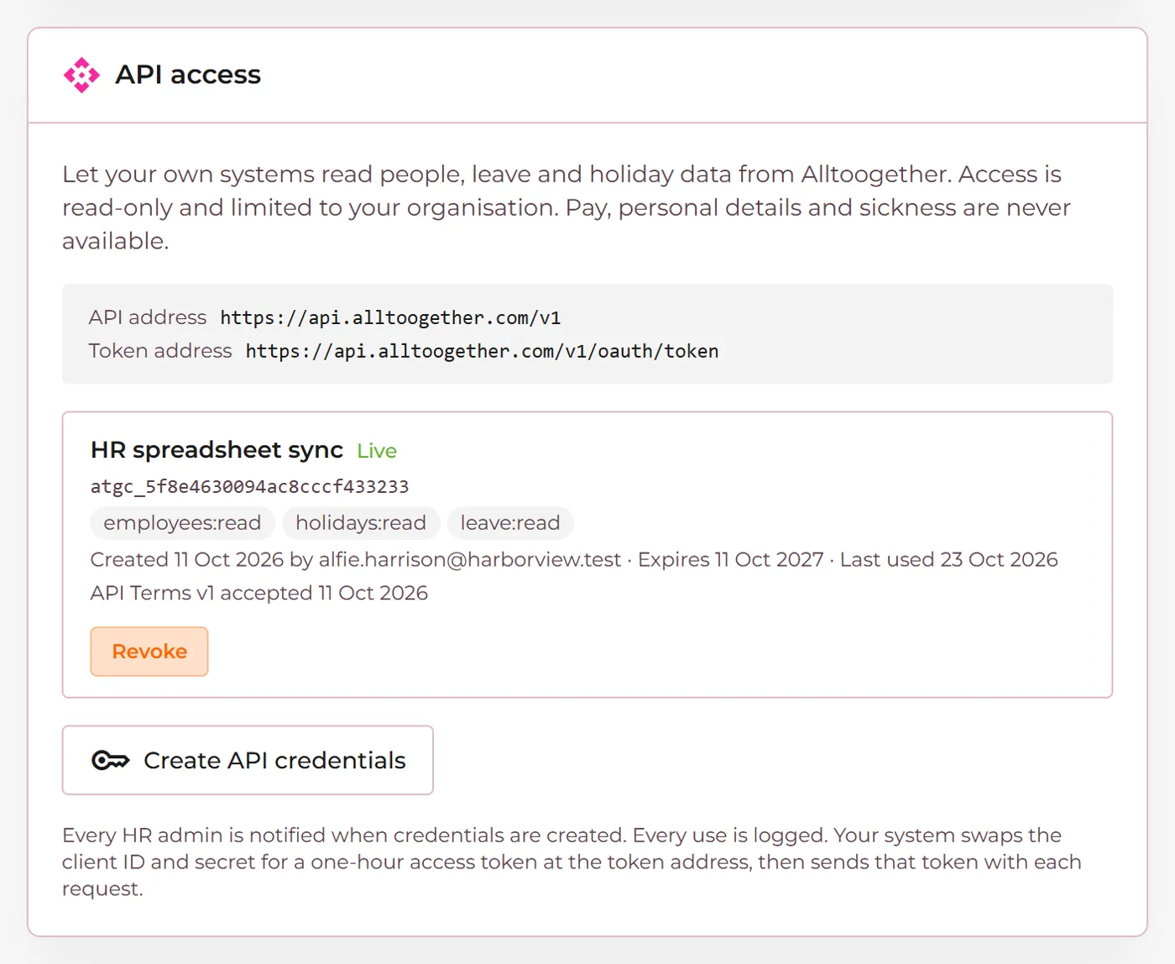Select the API address URL https://api.alltoogether.com/v1
Image resolution: width=1175 pixels, height=964 pixels.
[x=390, y=318]
